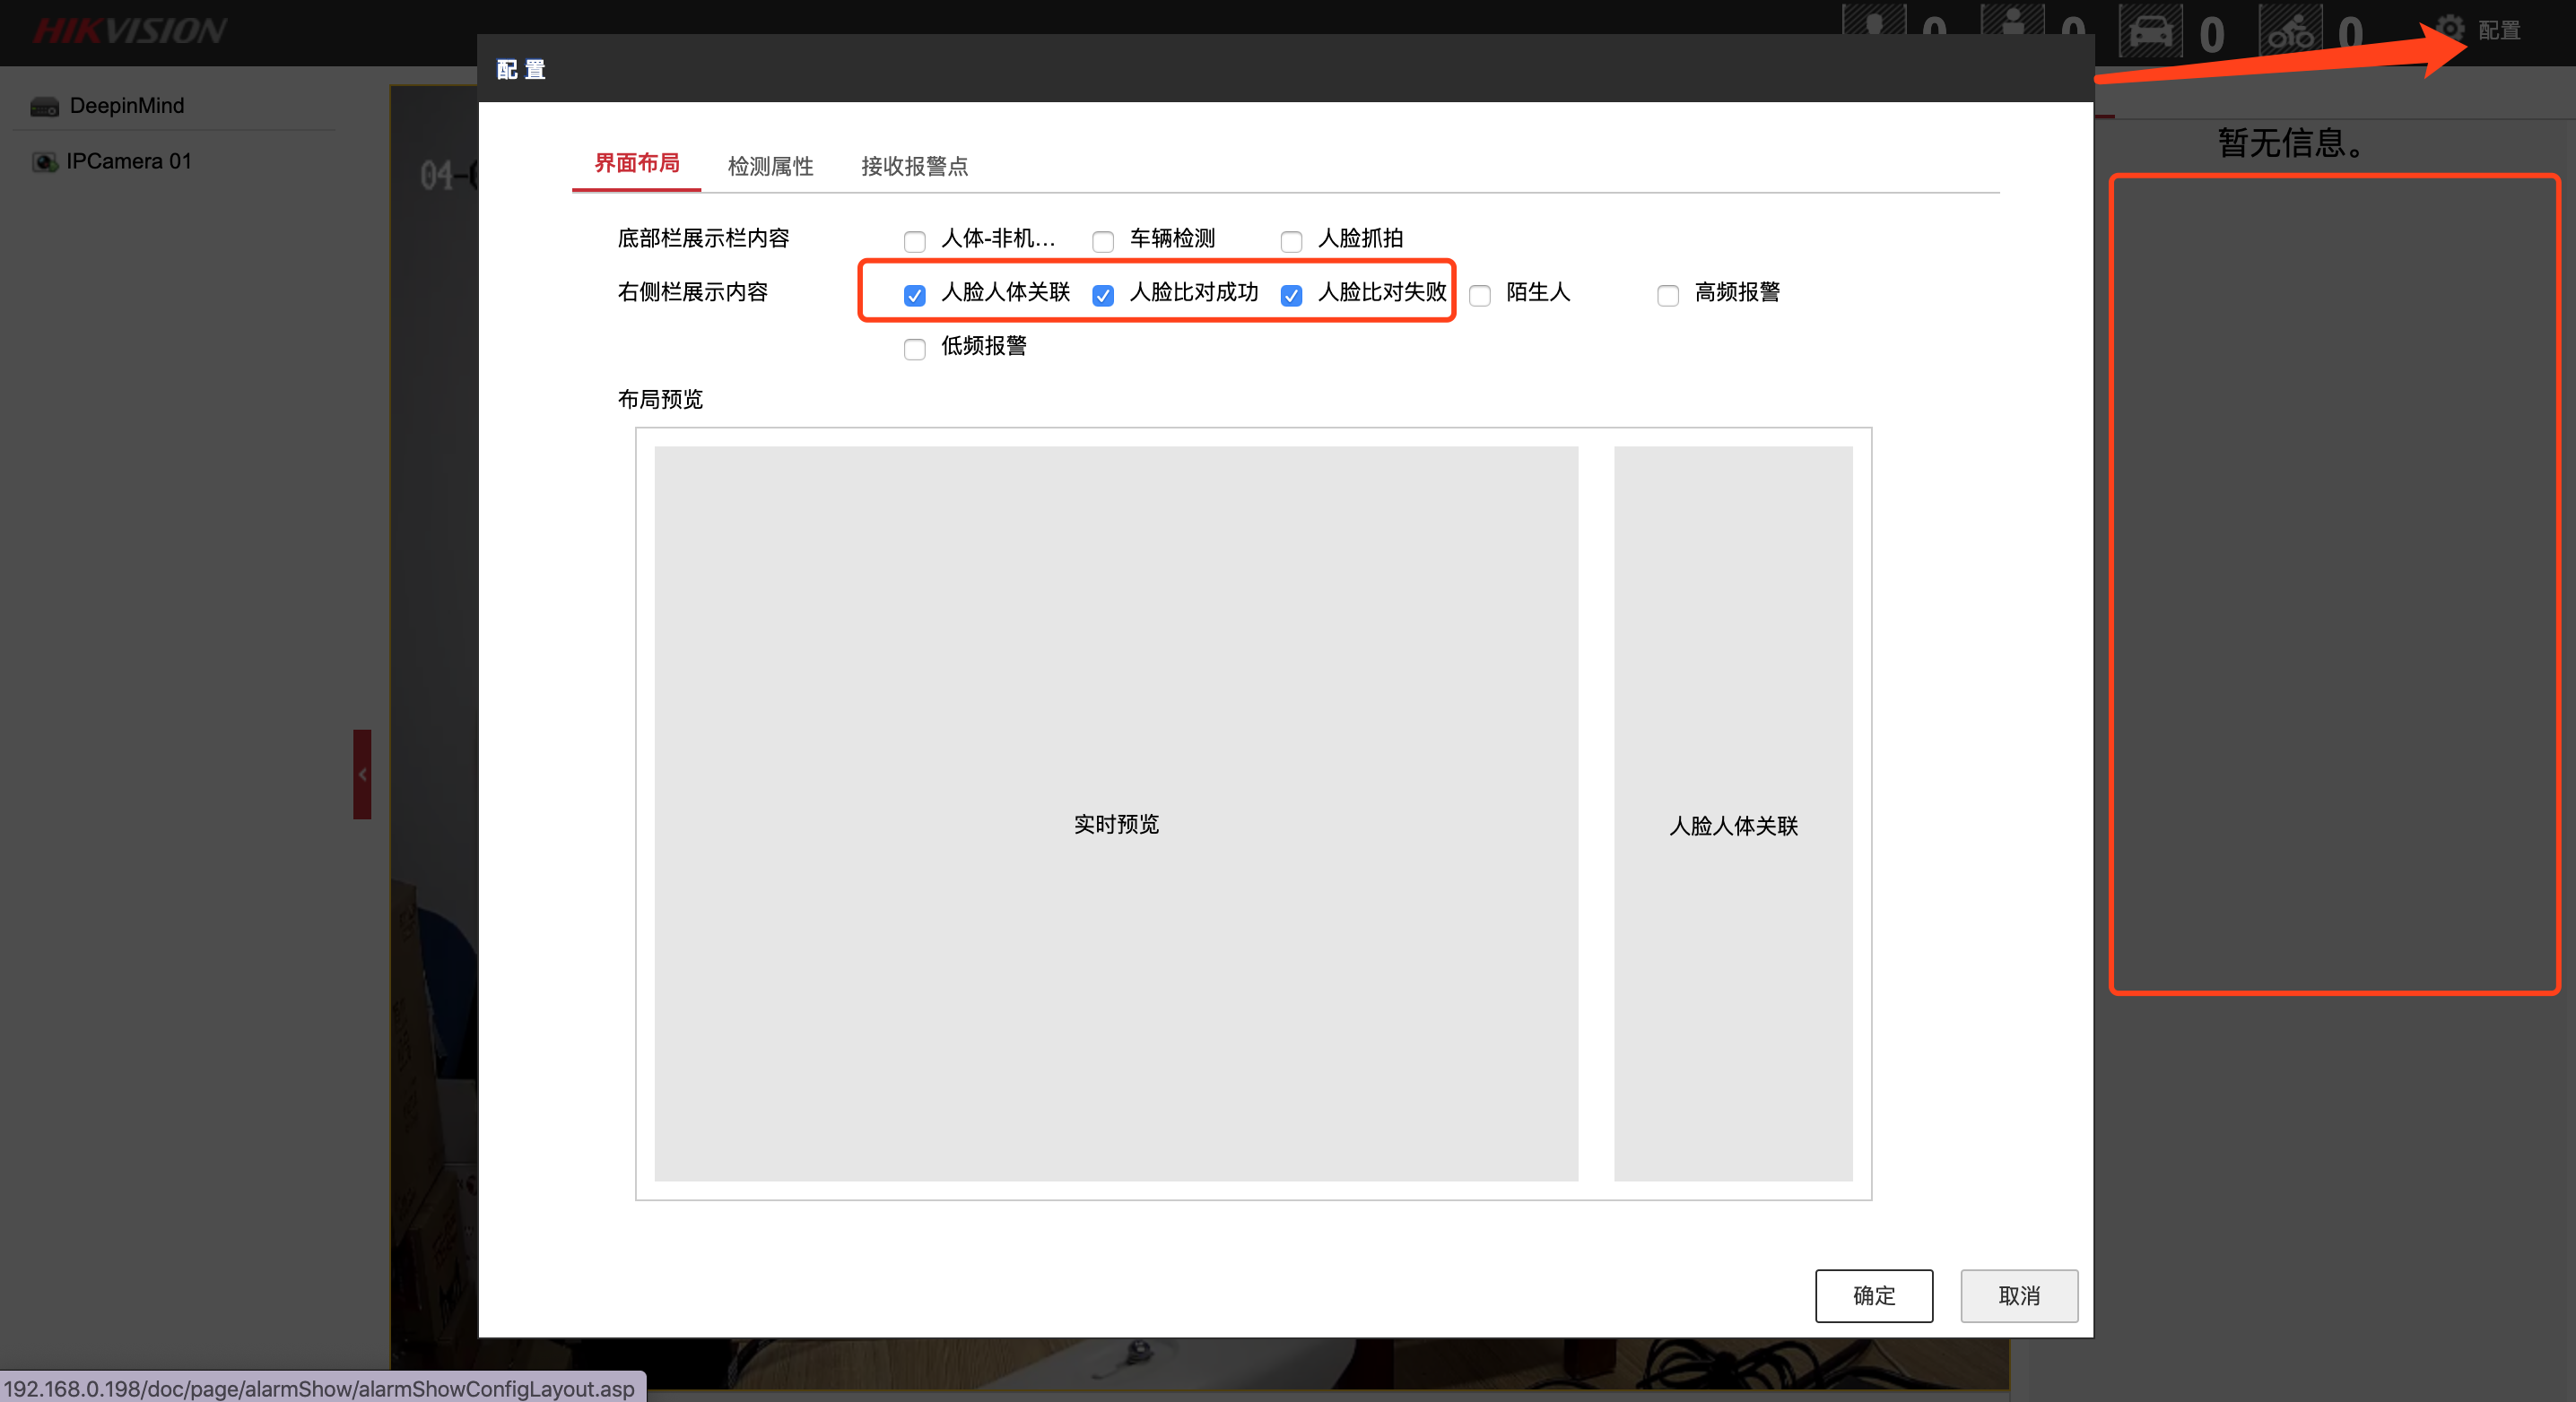The height and width of the screenshot is (1402, 2576).
Task: Uncheck the 人脸人体关联 checkbox
Action: pos(914,295)
